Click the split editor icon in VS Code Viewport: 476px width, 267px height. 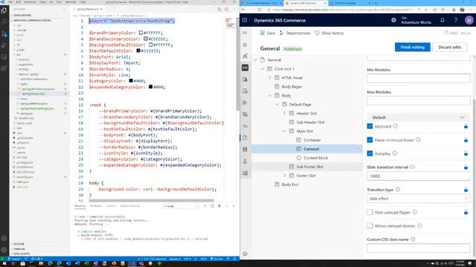pyautogui.click(x=226, y=10)
